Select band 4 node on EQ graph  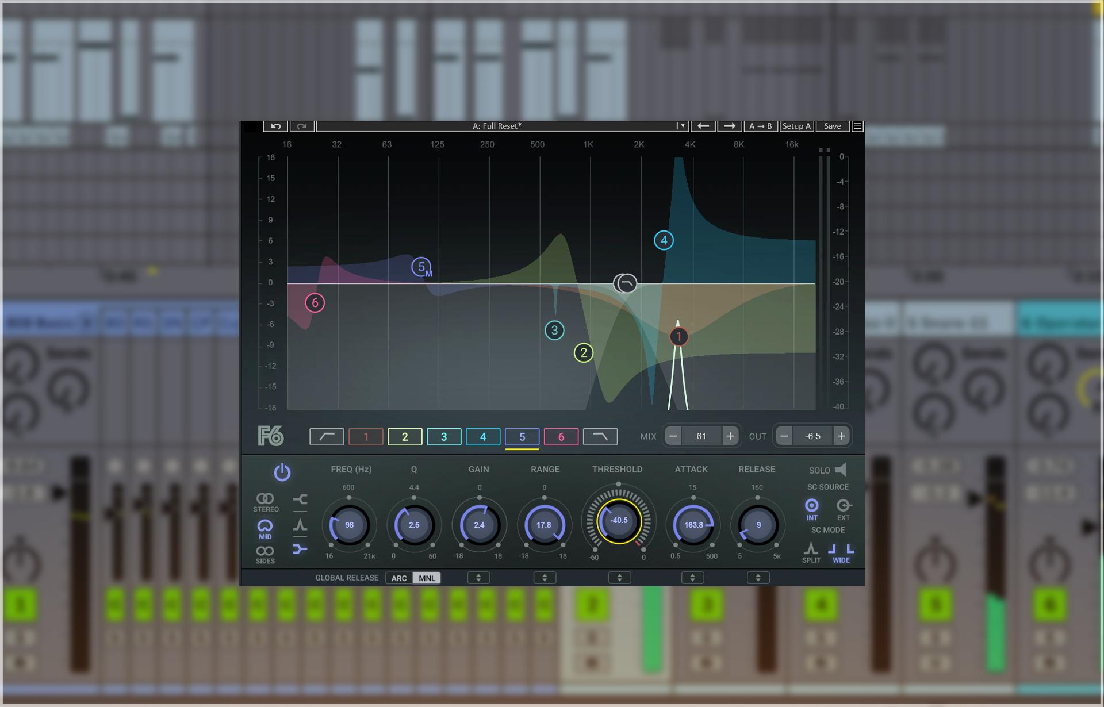664,241
